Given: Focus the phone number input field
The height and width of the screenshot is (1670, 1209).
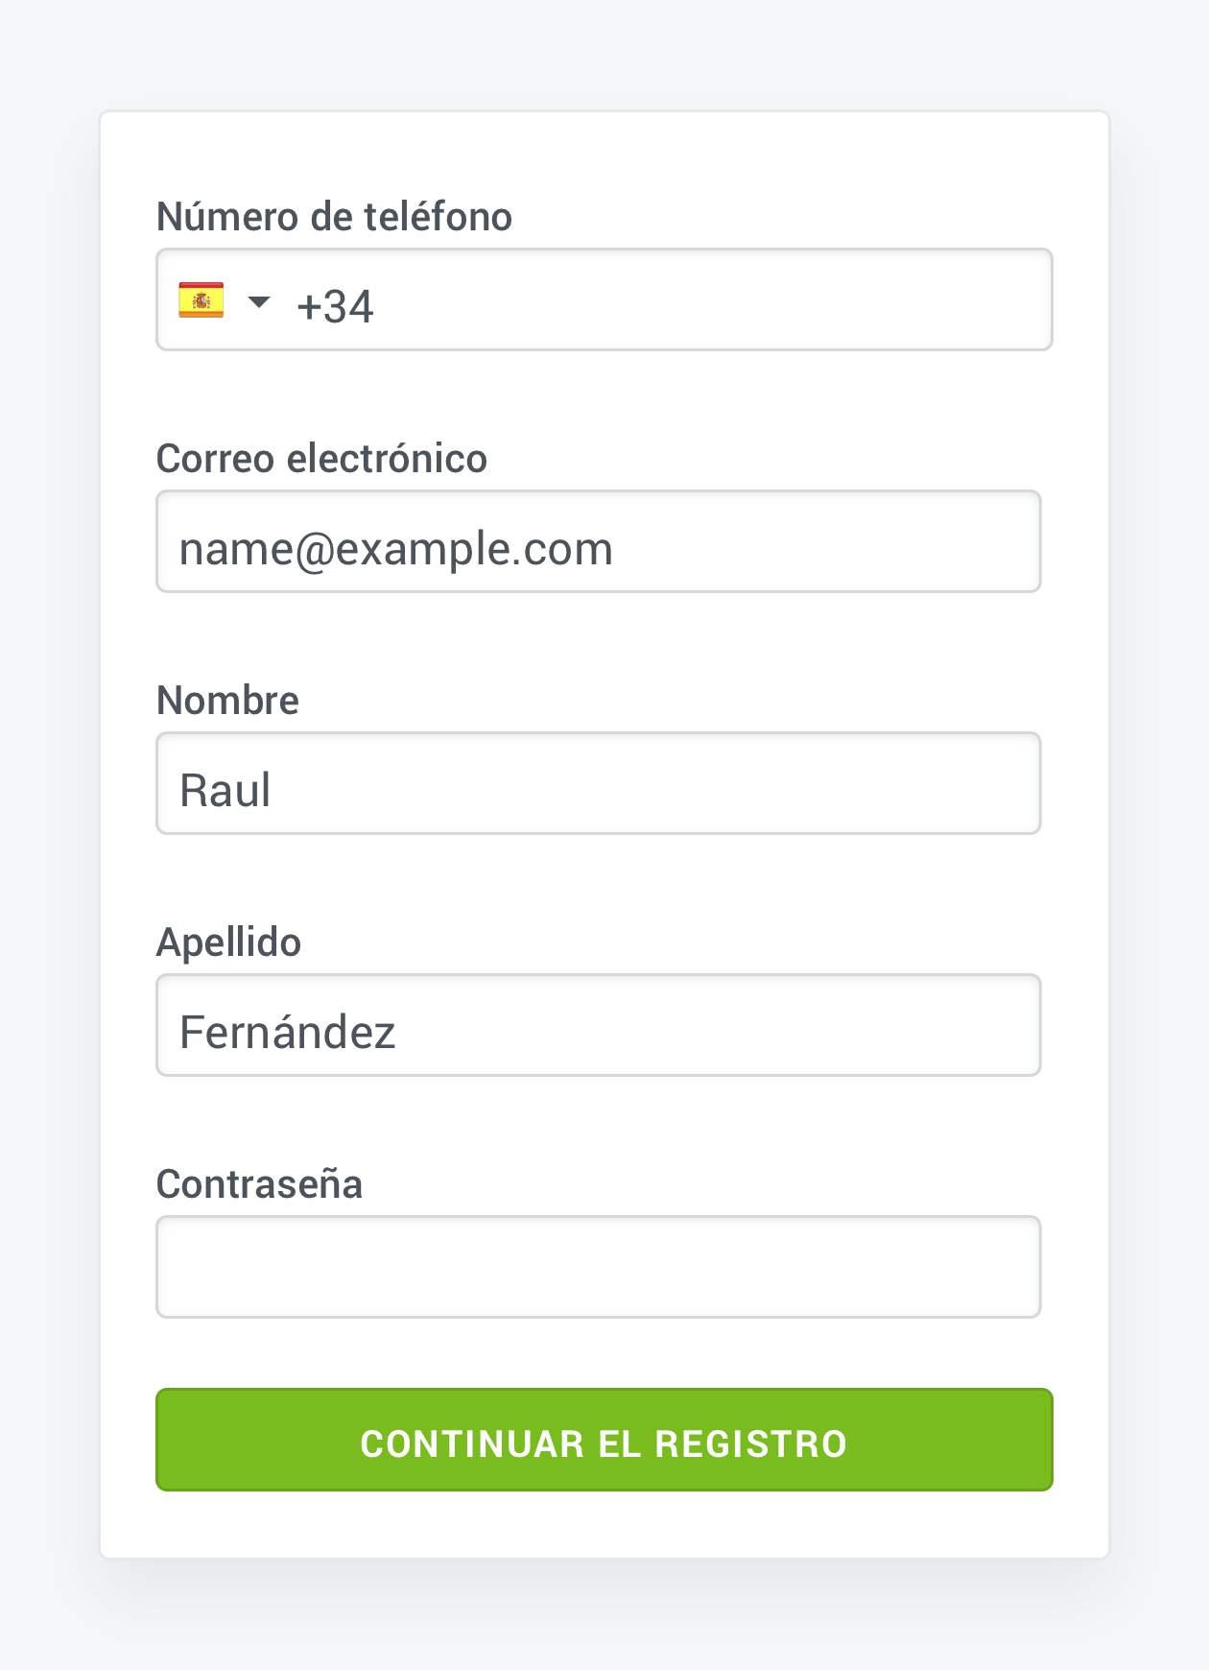Looking at the screenshot, I should click(x=604, y=299).
